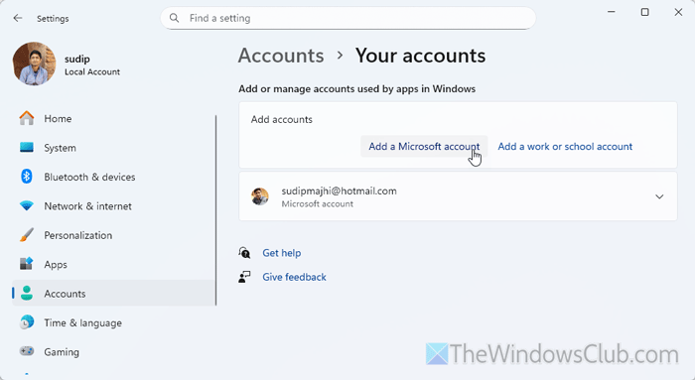Open Time & language settings

tap(114, 322)
